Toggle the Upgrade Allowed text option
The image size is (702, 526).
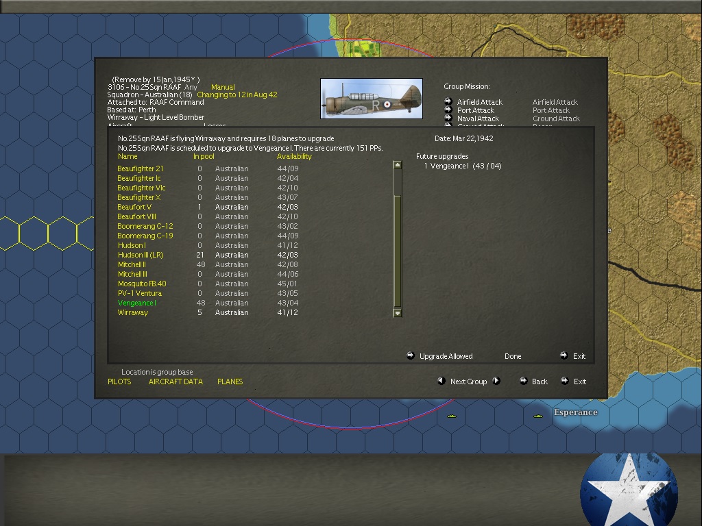coord(446,356)
